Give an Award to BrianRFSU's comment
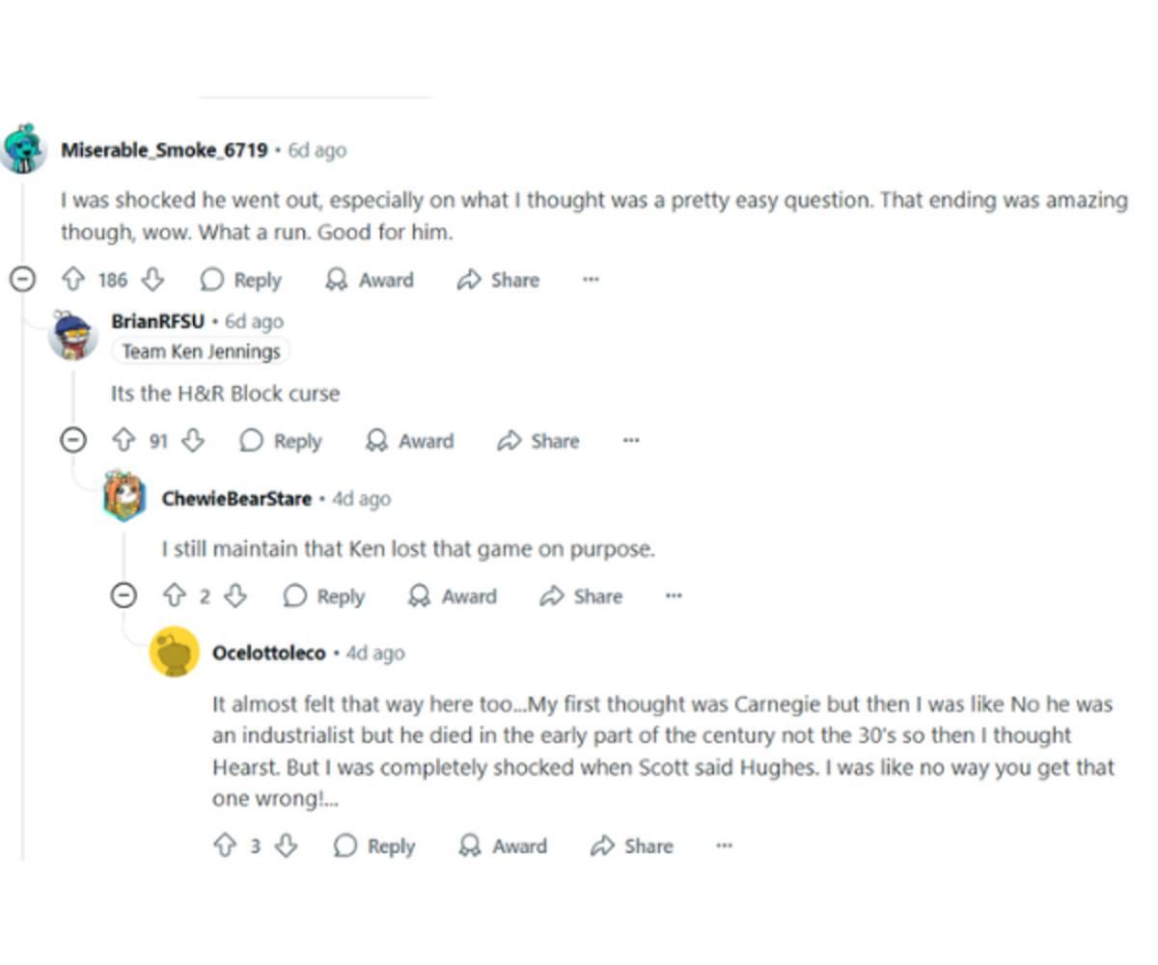The height and width of the screenshot is (965, 1158). [410, 441]
